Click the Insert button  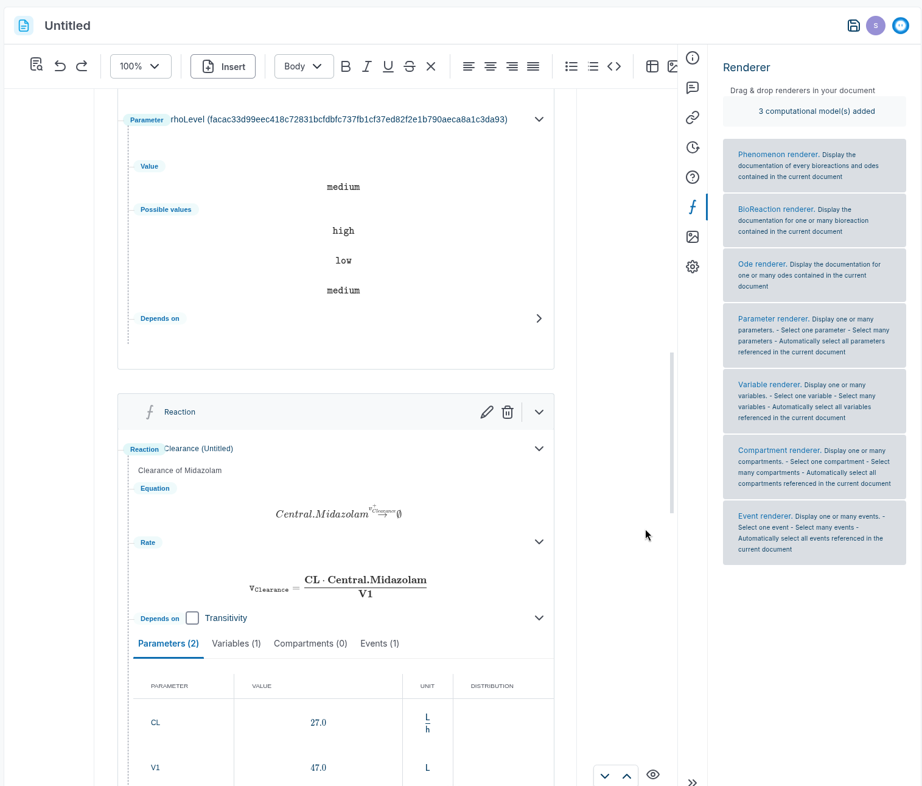tap(223, 66)
